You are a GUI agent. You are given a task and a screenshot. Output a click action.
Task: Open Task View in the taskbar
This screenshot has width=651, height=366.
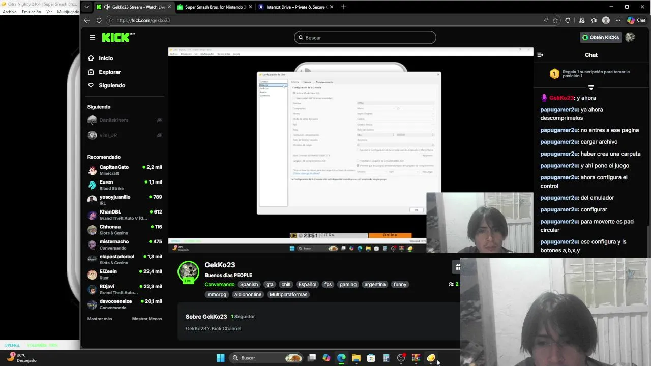pyautogui.click(x=312, y=358)
